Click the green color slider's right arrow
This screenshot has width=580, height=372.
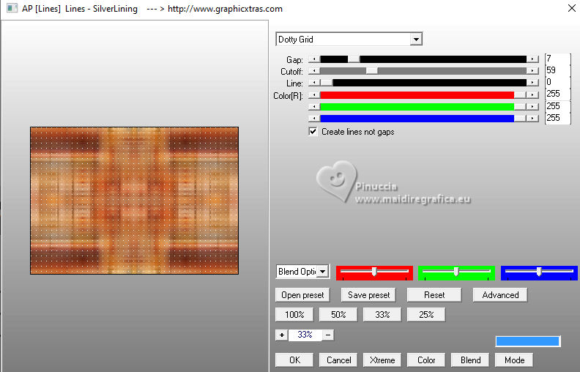(532, 106)
